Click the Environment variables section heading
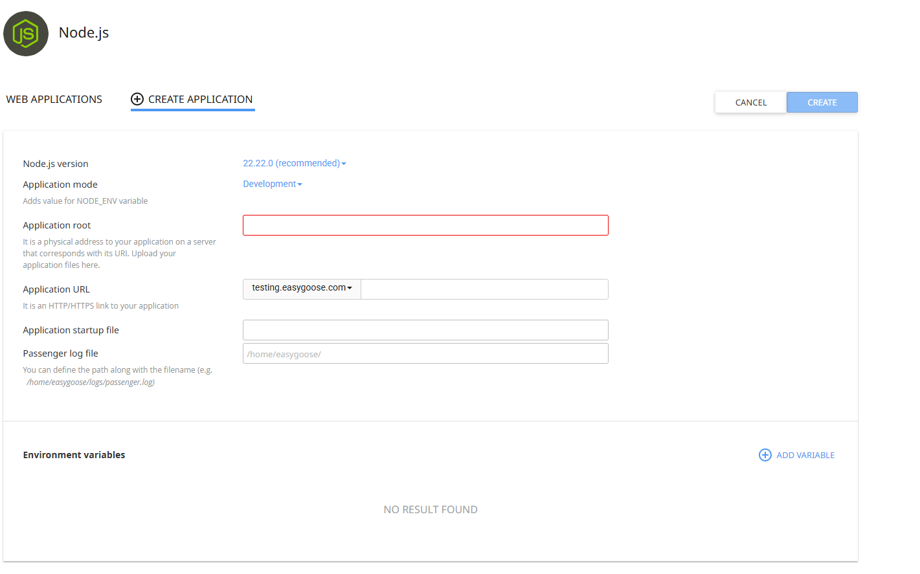Viewport: 920px width, 574px height. (74, 454)
